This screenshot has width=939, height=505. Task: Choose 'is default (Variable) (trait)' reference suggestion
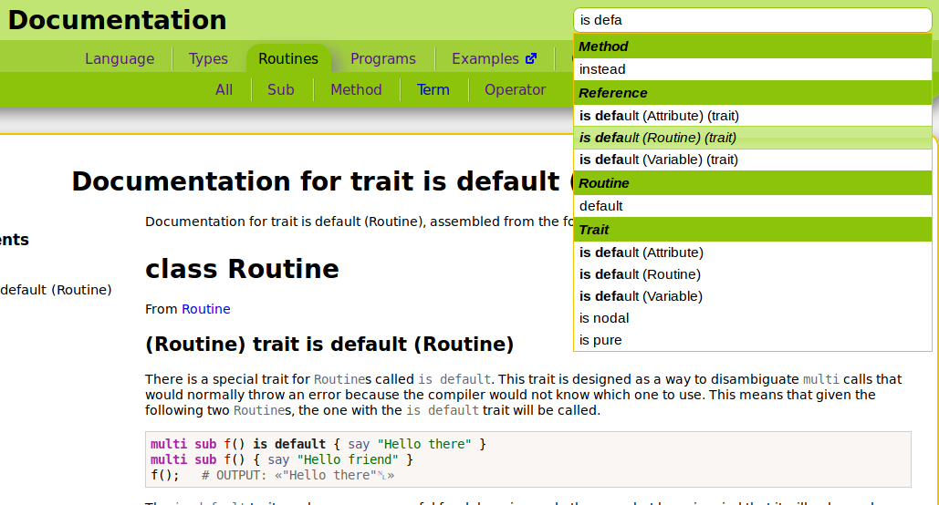pyautogui.click(x=753, y=160)
